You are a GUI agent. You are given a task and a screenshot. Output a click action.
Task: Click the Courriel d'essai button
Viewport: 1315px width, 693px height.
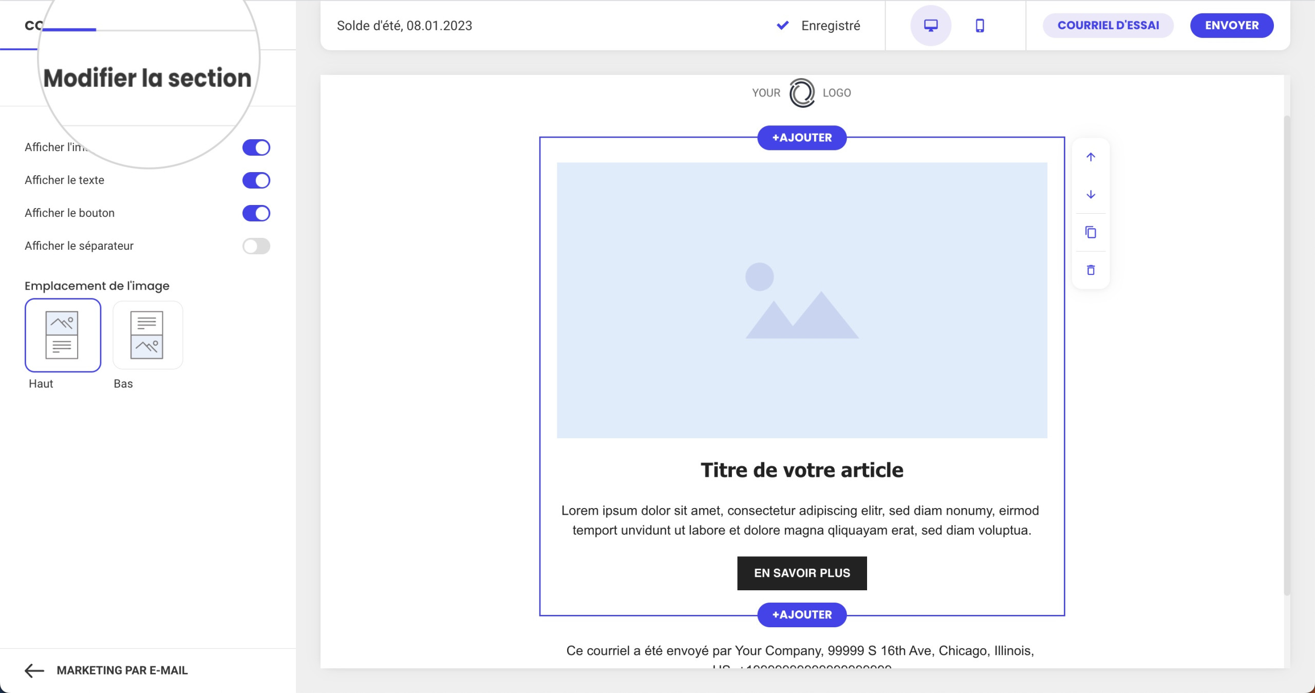coord(1108,25)
